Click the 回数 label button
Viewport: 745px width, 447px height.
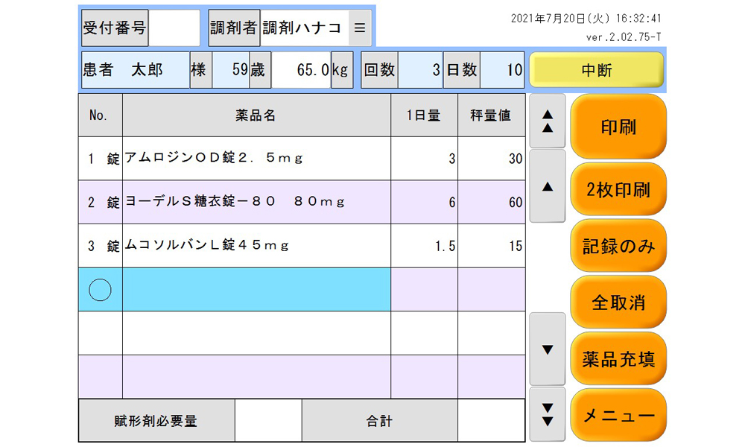pyautogui.click(x=380, y=70)
